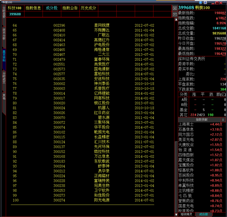Click the 399608 code cell under 科技100
The image size is (227, 217).
click(15, 14)
